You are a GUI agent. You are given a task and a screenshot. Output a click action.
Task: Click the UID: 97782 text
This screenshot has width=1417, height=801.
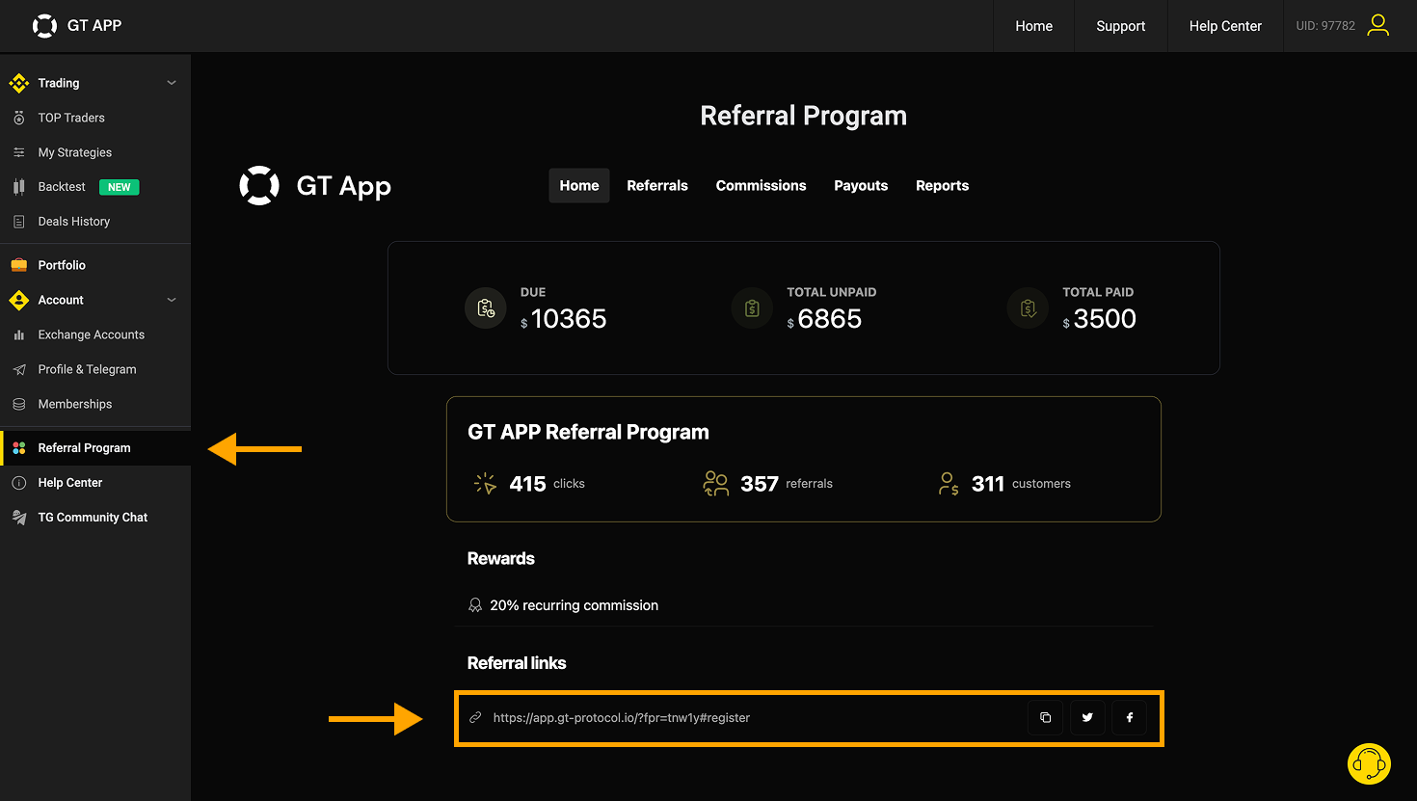(x=1325, y=26)
